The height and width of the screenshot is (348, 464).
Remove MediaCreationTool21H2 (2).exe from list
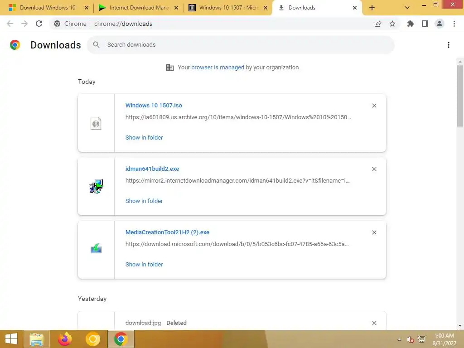(374, 232)
